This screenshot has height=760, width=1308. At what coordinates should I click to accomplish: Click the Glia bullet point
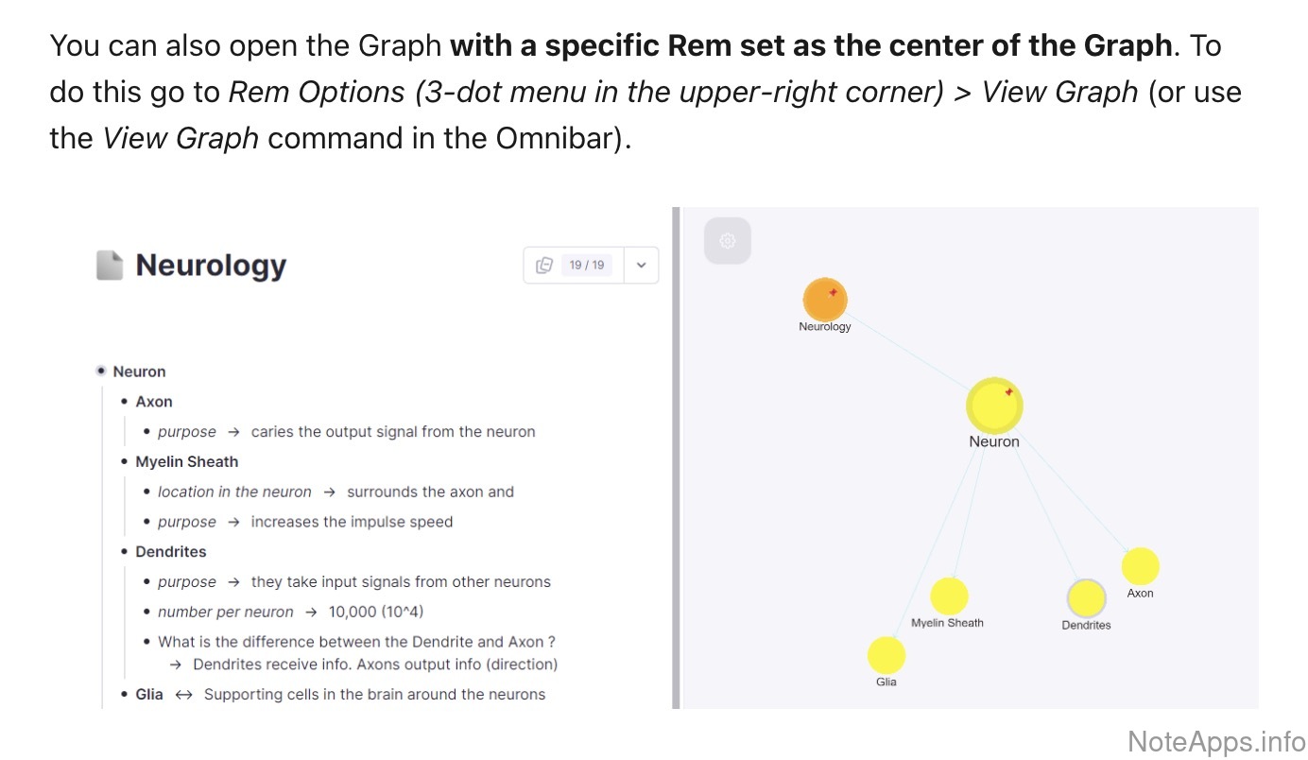(x=125, y=695)
